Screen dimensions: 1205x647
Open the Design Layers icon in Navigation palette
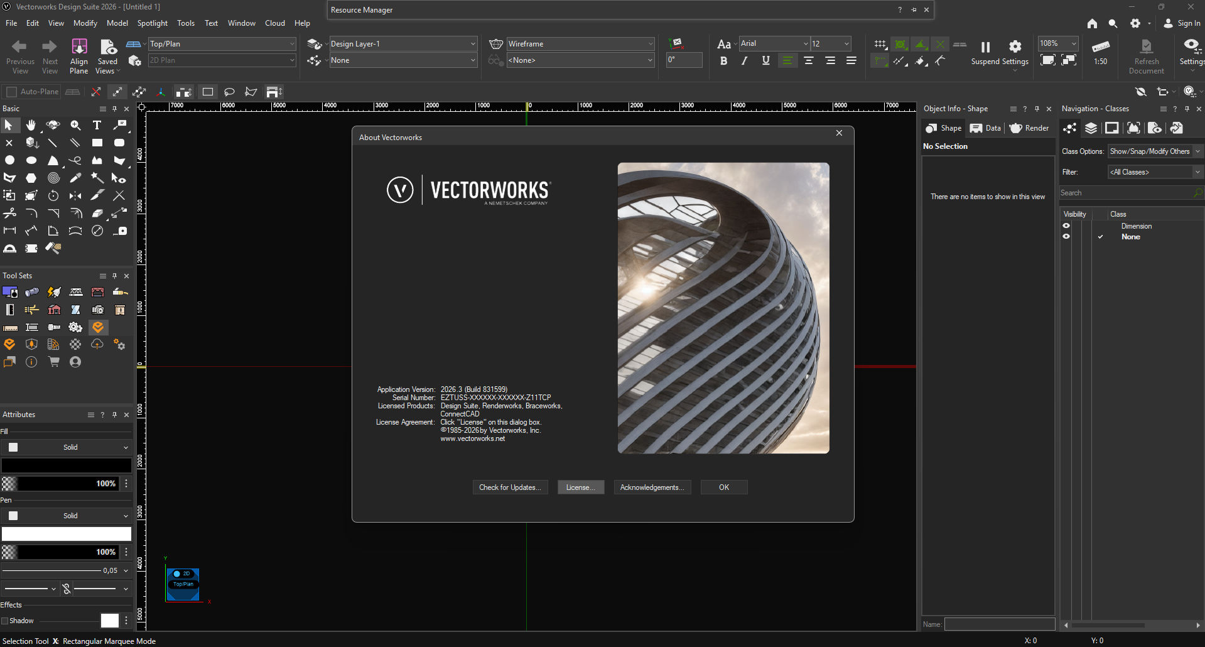1091,128
